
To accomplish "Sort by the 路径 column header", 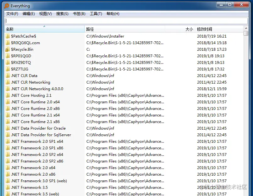I will pos(124,29).
